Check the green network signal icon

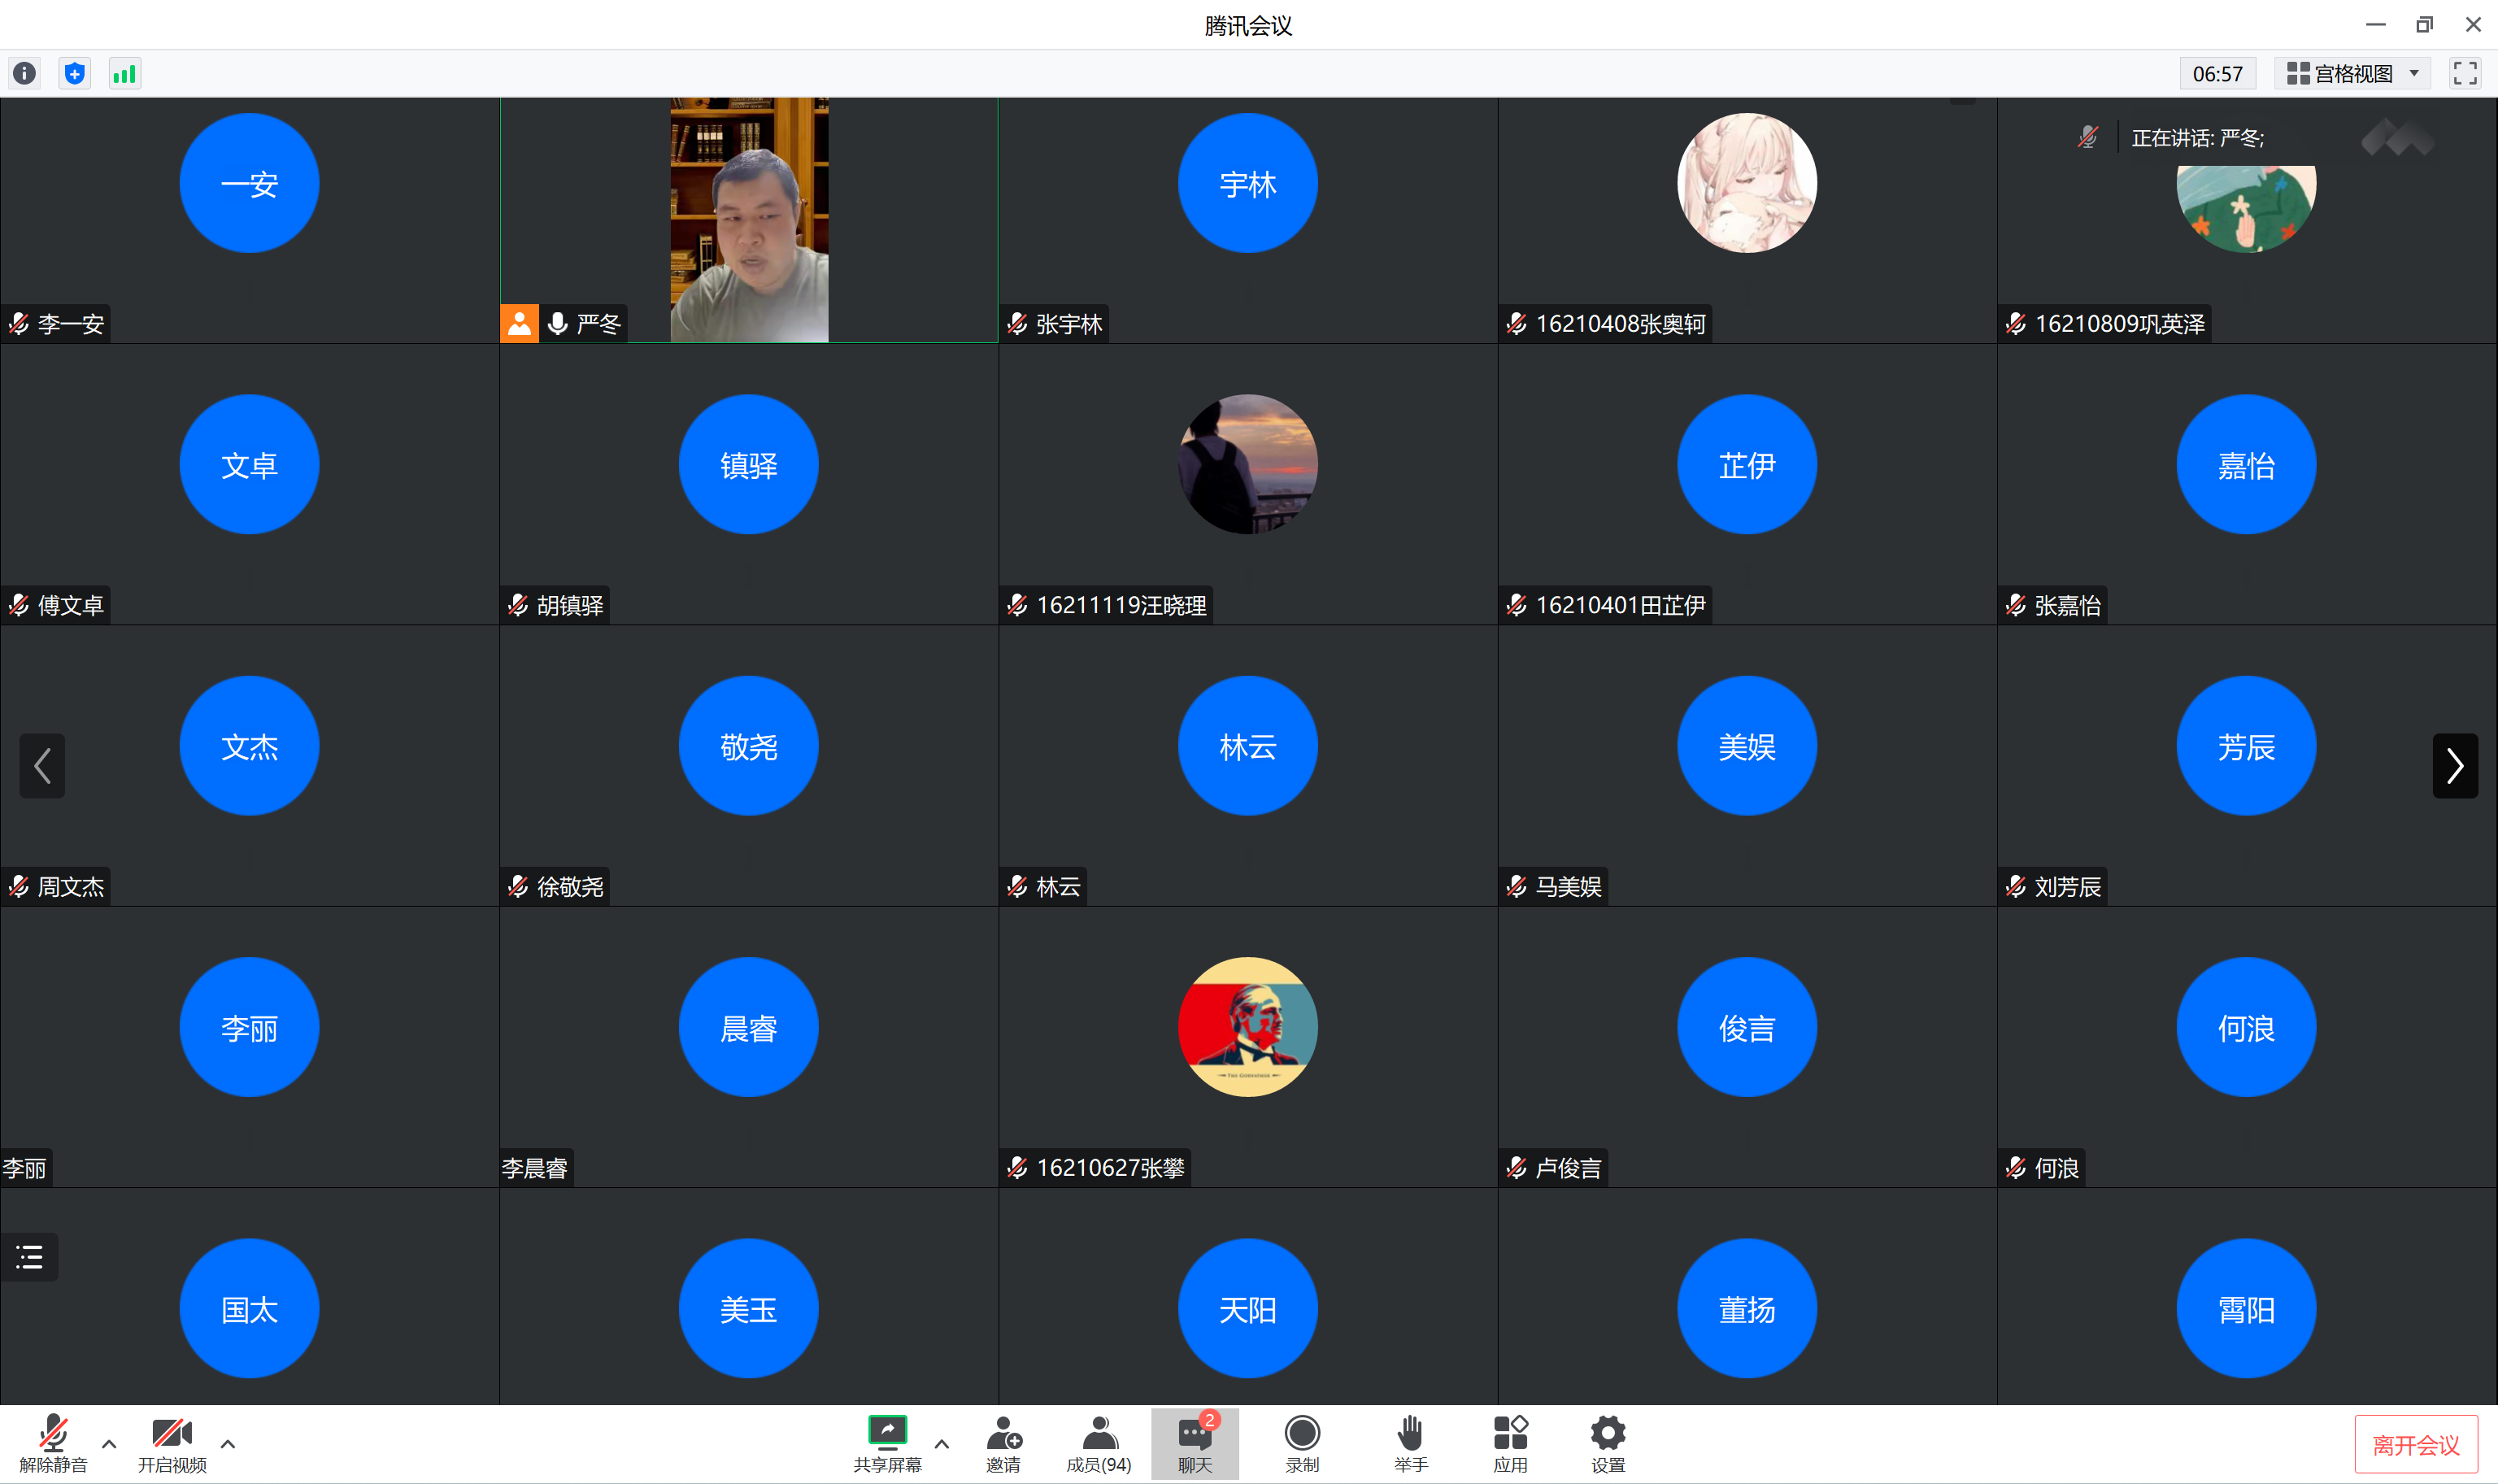pyautogui.click(x=124, y=73)
